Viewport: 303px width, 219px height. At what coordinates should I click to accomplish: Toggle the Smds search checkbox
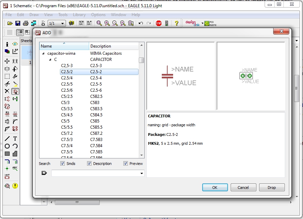point(62,164)
